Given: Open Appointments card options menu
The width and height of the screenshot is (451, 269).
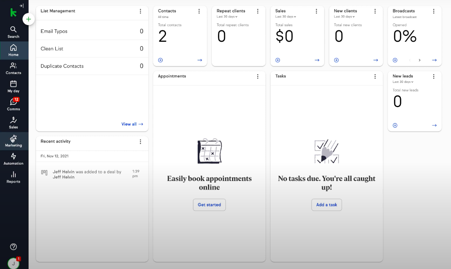Looking at the screenshot, I should tap(258, 77).
